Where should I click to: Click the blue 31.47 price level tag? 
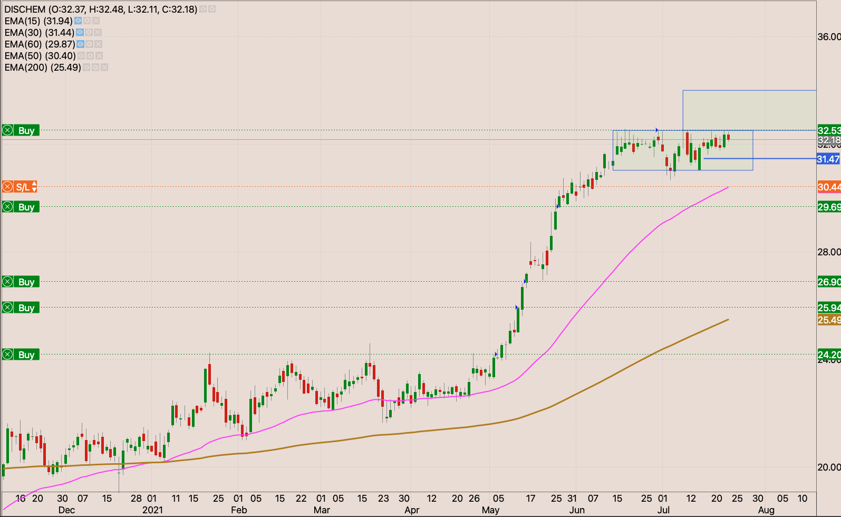[x=828, y=159]
